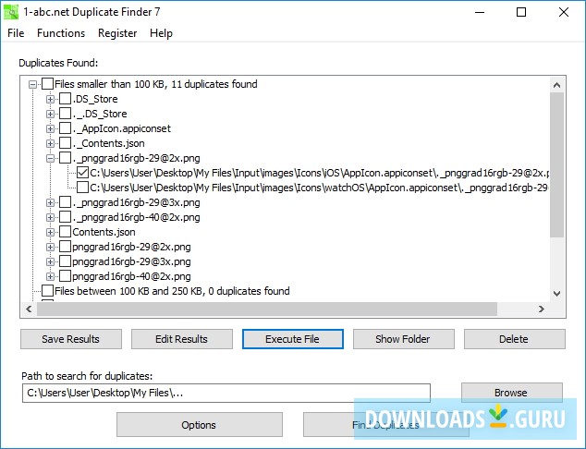
Task: Open the File menu
Action: point(16,33)
